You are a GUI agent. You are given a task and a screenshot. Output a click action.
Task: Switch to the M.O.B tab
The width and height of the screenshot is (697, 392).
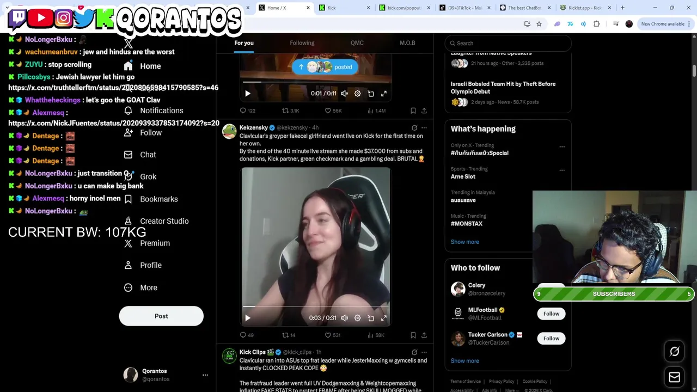click(x=407, y=43)
